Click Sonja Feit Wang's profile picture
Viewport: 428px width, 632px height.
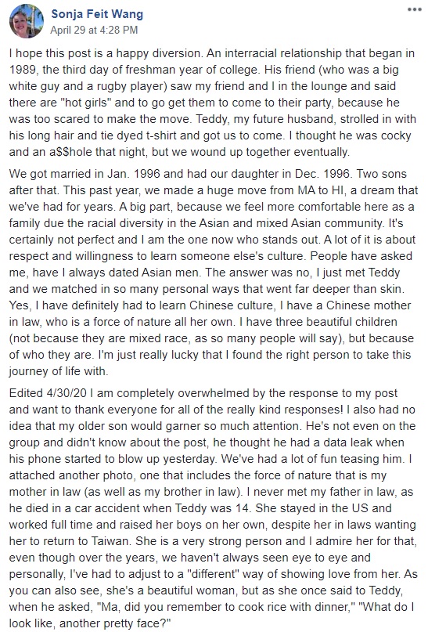(27, 21)
